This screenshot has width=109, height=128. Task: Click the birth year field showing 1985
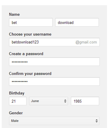point(85,101)
